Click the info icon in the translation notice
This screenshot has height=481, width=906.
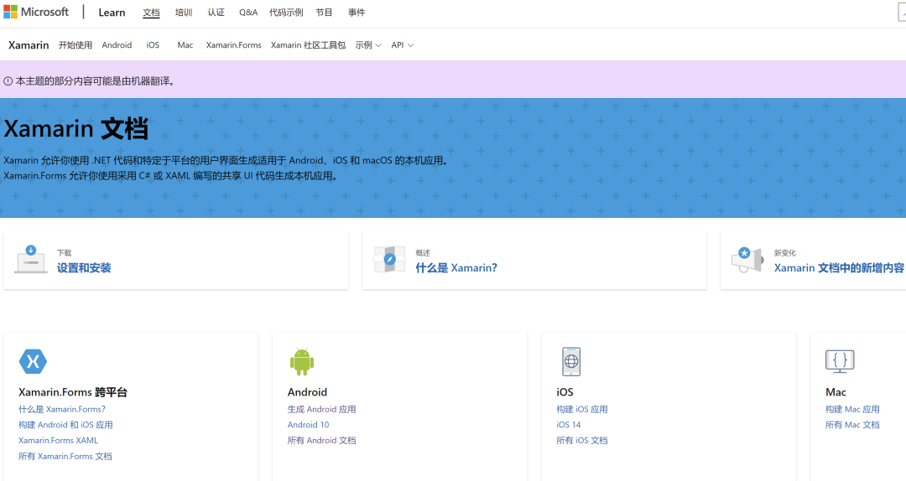point(8,81)
